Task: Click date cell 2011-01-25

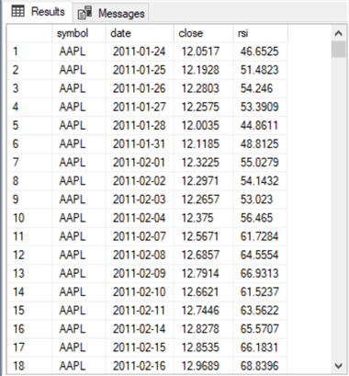Action: click(140, 70)
